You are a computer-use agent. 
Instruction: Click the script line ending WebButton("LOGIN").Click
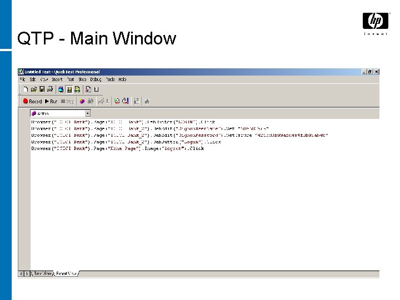tap(123, 122)
